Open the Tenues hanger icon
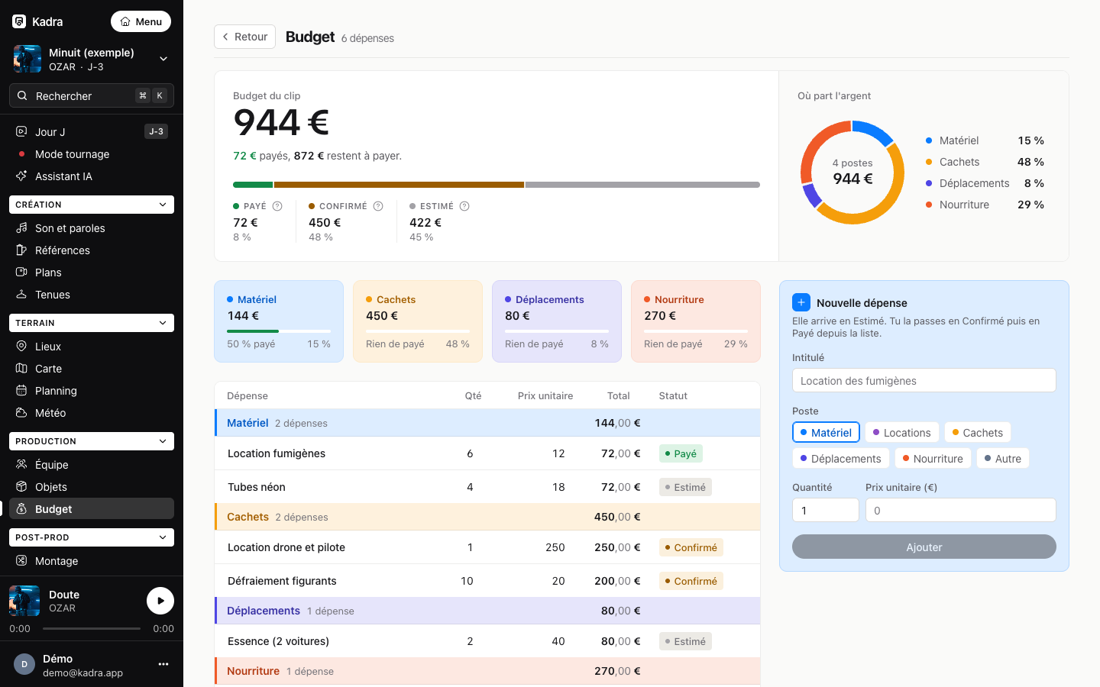 21,295
